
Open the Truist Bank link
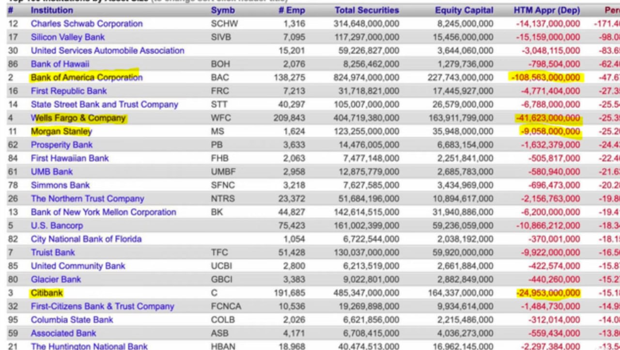(x=53, y=252)
